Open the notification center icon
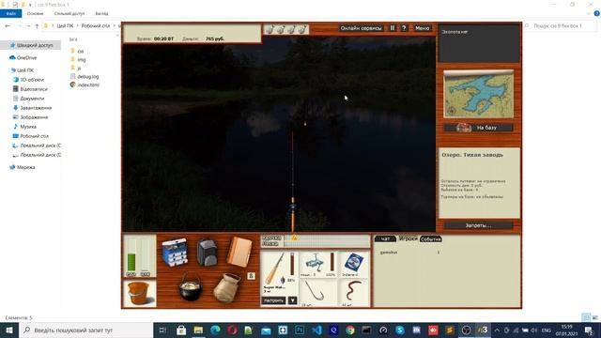 point(589,330)
